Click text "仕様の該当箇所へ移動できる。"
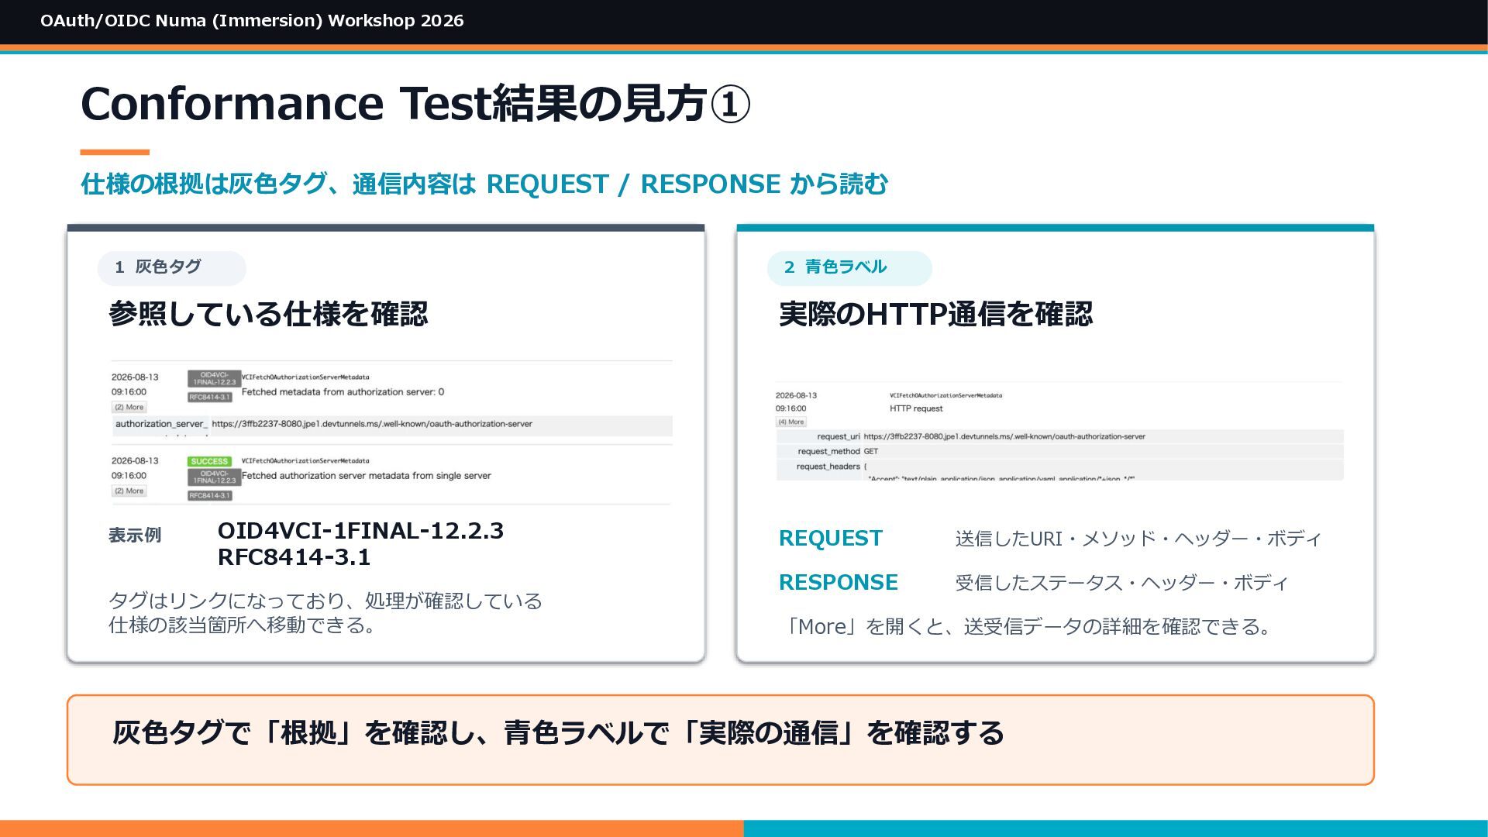The width and height of the screenshot is (1488, 837). point(245,625)
